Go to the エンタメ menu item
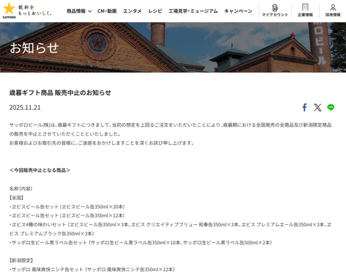 pos(132,11)
